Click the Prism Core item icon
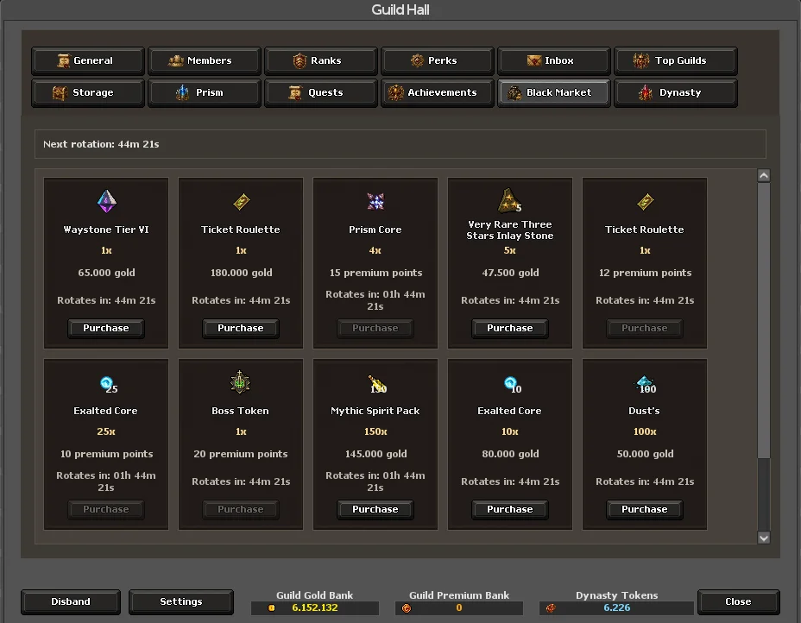 375,201
